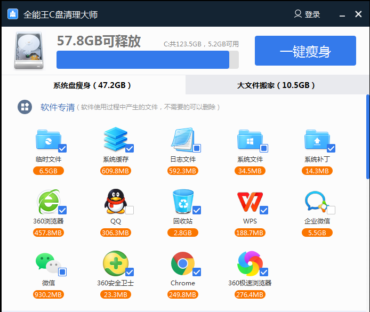Click the 回收站 recycle bin icon
370x312 pixels.
(x=182, y=202)
